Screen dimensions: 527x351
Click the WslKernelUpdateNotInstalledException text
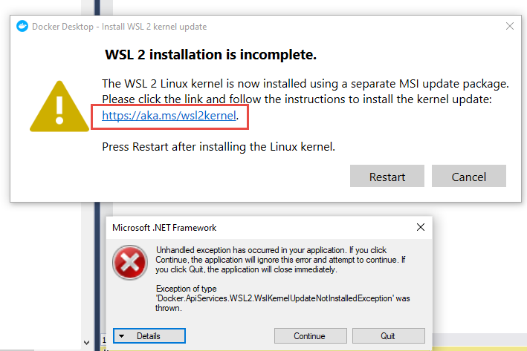click(282, 298)
